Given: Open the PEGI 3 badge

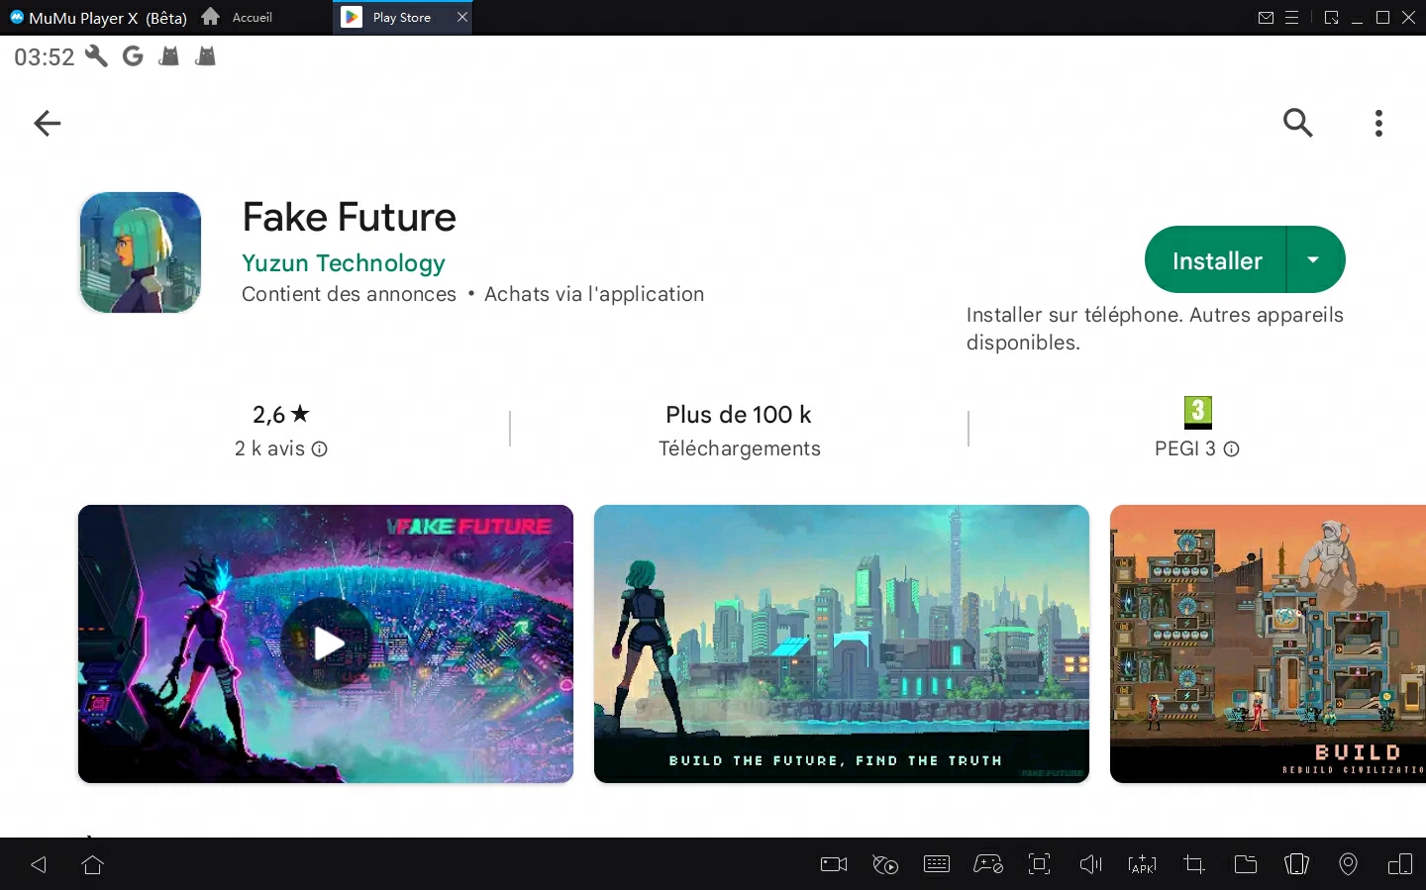Looking at the screenshot, I should (1197, 412).
